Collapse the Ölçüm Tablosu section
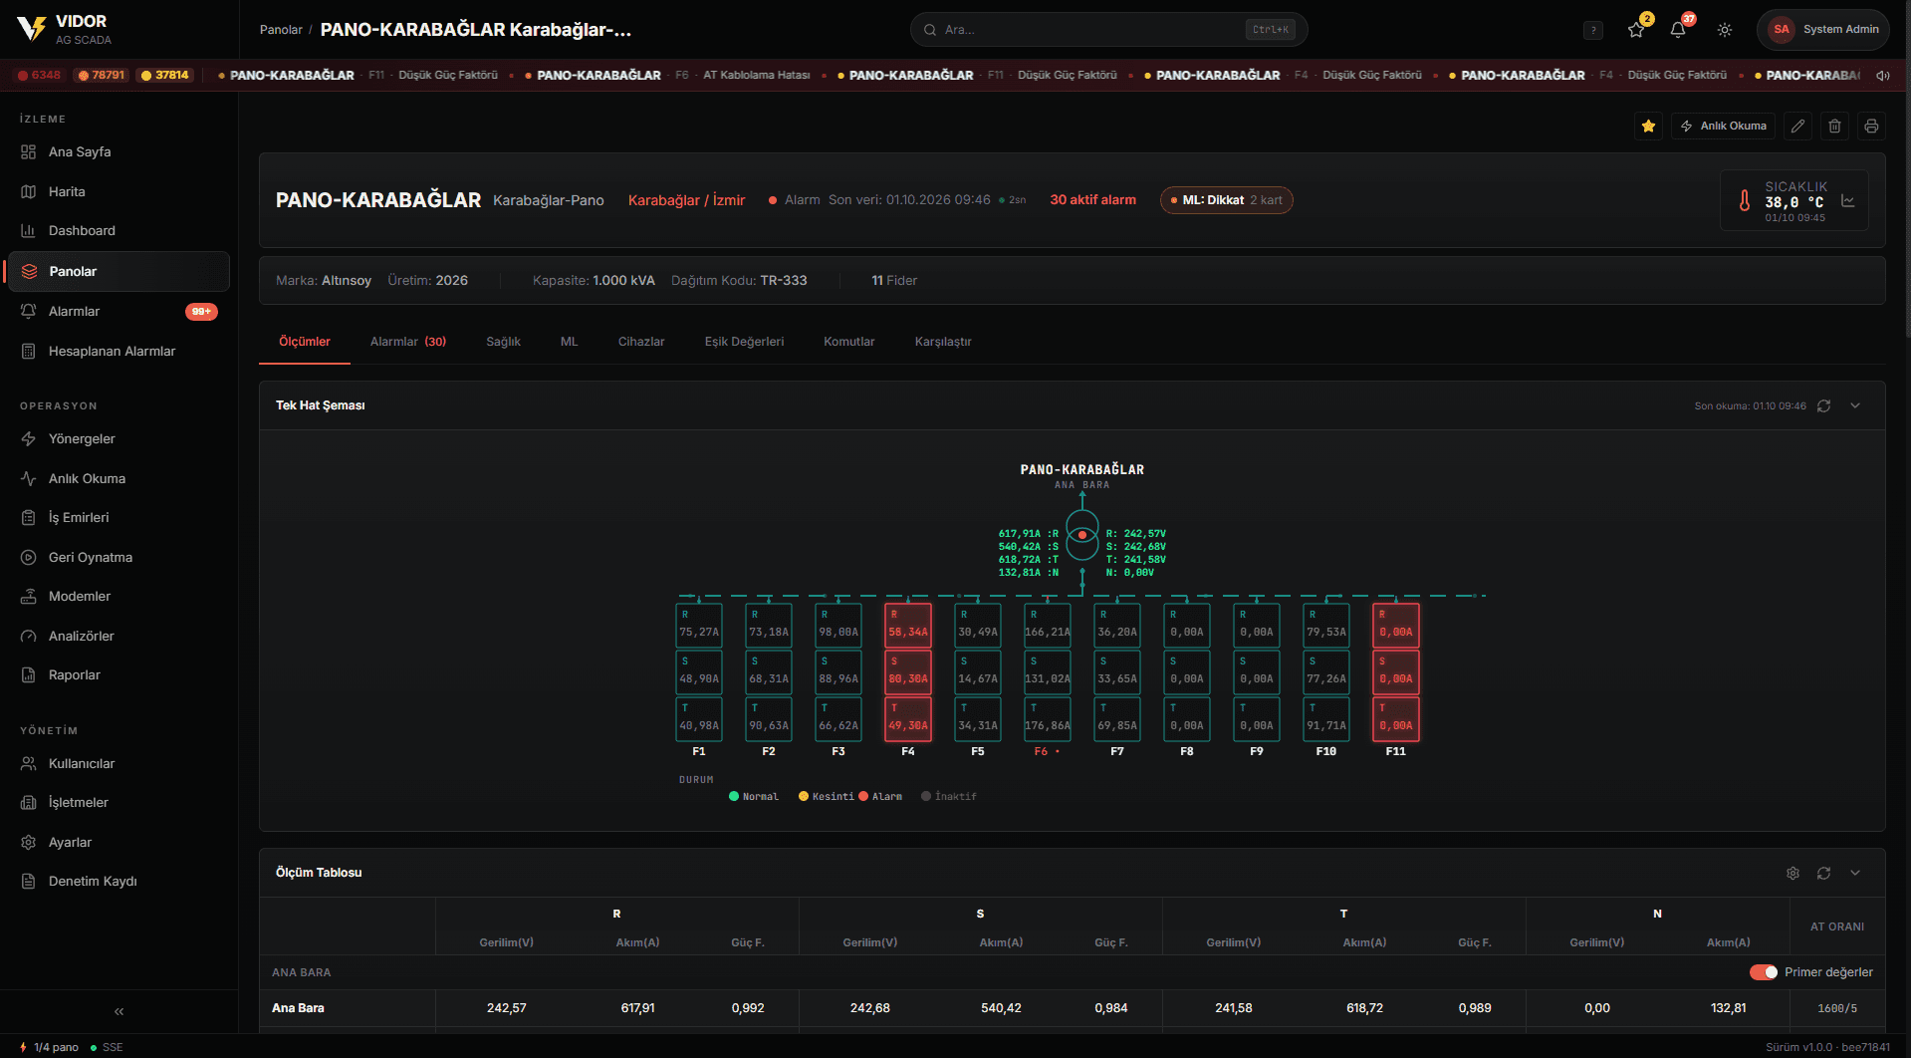Viewport: 1911px width, 1058px height. (1855, 873)
